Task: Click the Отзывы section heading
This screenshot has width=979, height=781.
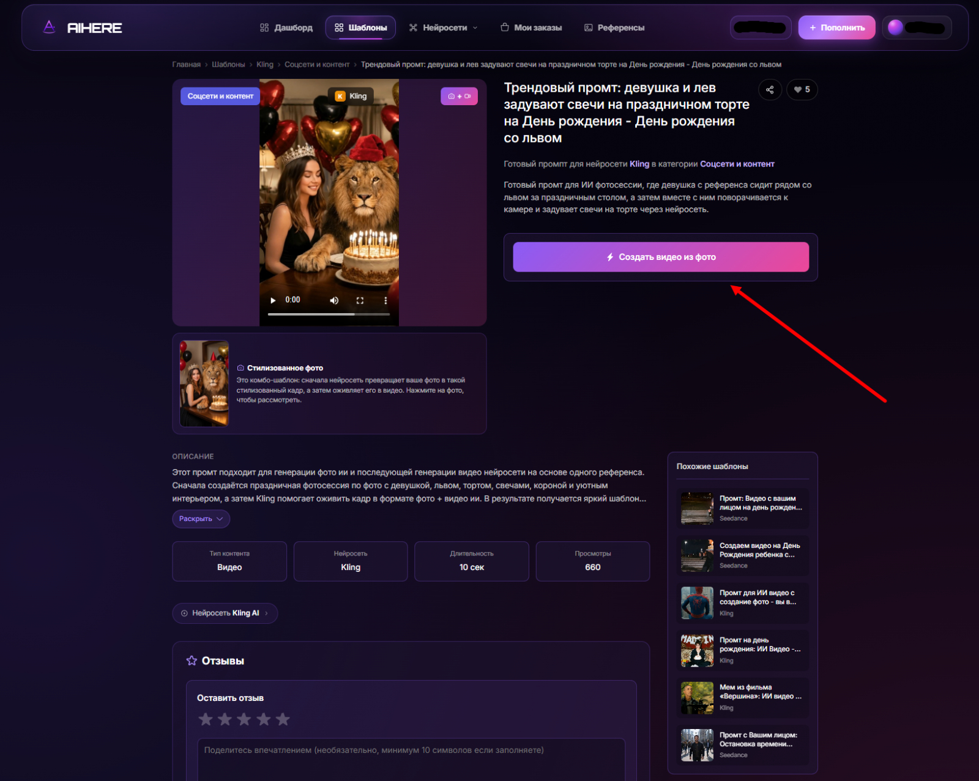Action: 223,661
